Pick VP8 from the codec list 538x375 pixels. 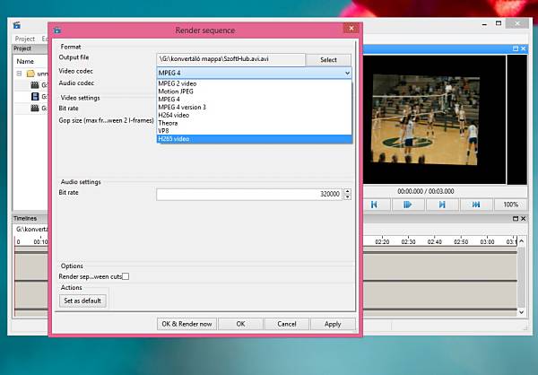[255, 131]
